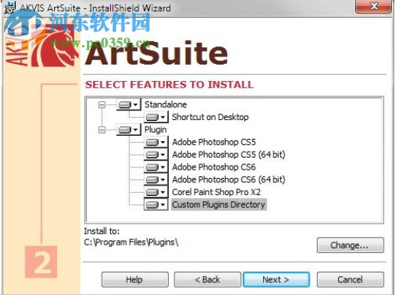Viewport: 395px width, 295px height.
Task: Collapse the Plugin tree node
Action: [x=102, y=130]
